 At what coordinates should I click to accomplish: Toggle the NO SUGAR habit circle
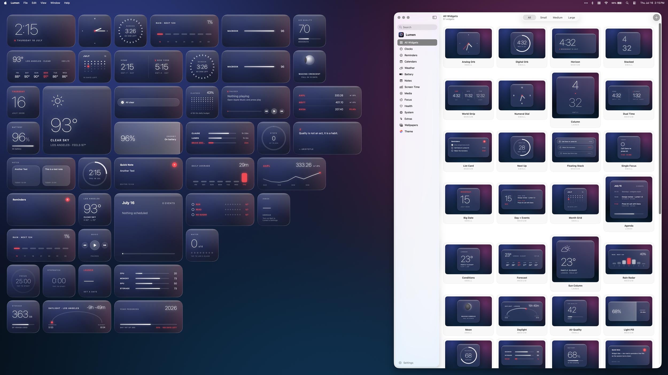193,215
